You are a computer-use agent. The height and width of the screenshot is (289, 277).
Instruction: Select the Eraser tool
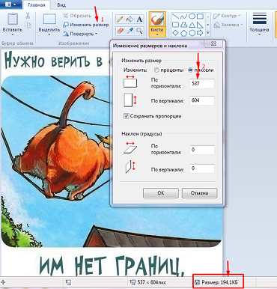tap(120, 31)
